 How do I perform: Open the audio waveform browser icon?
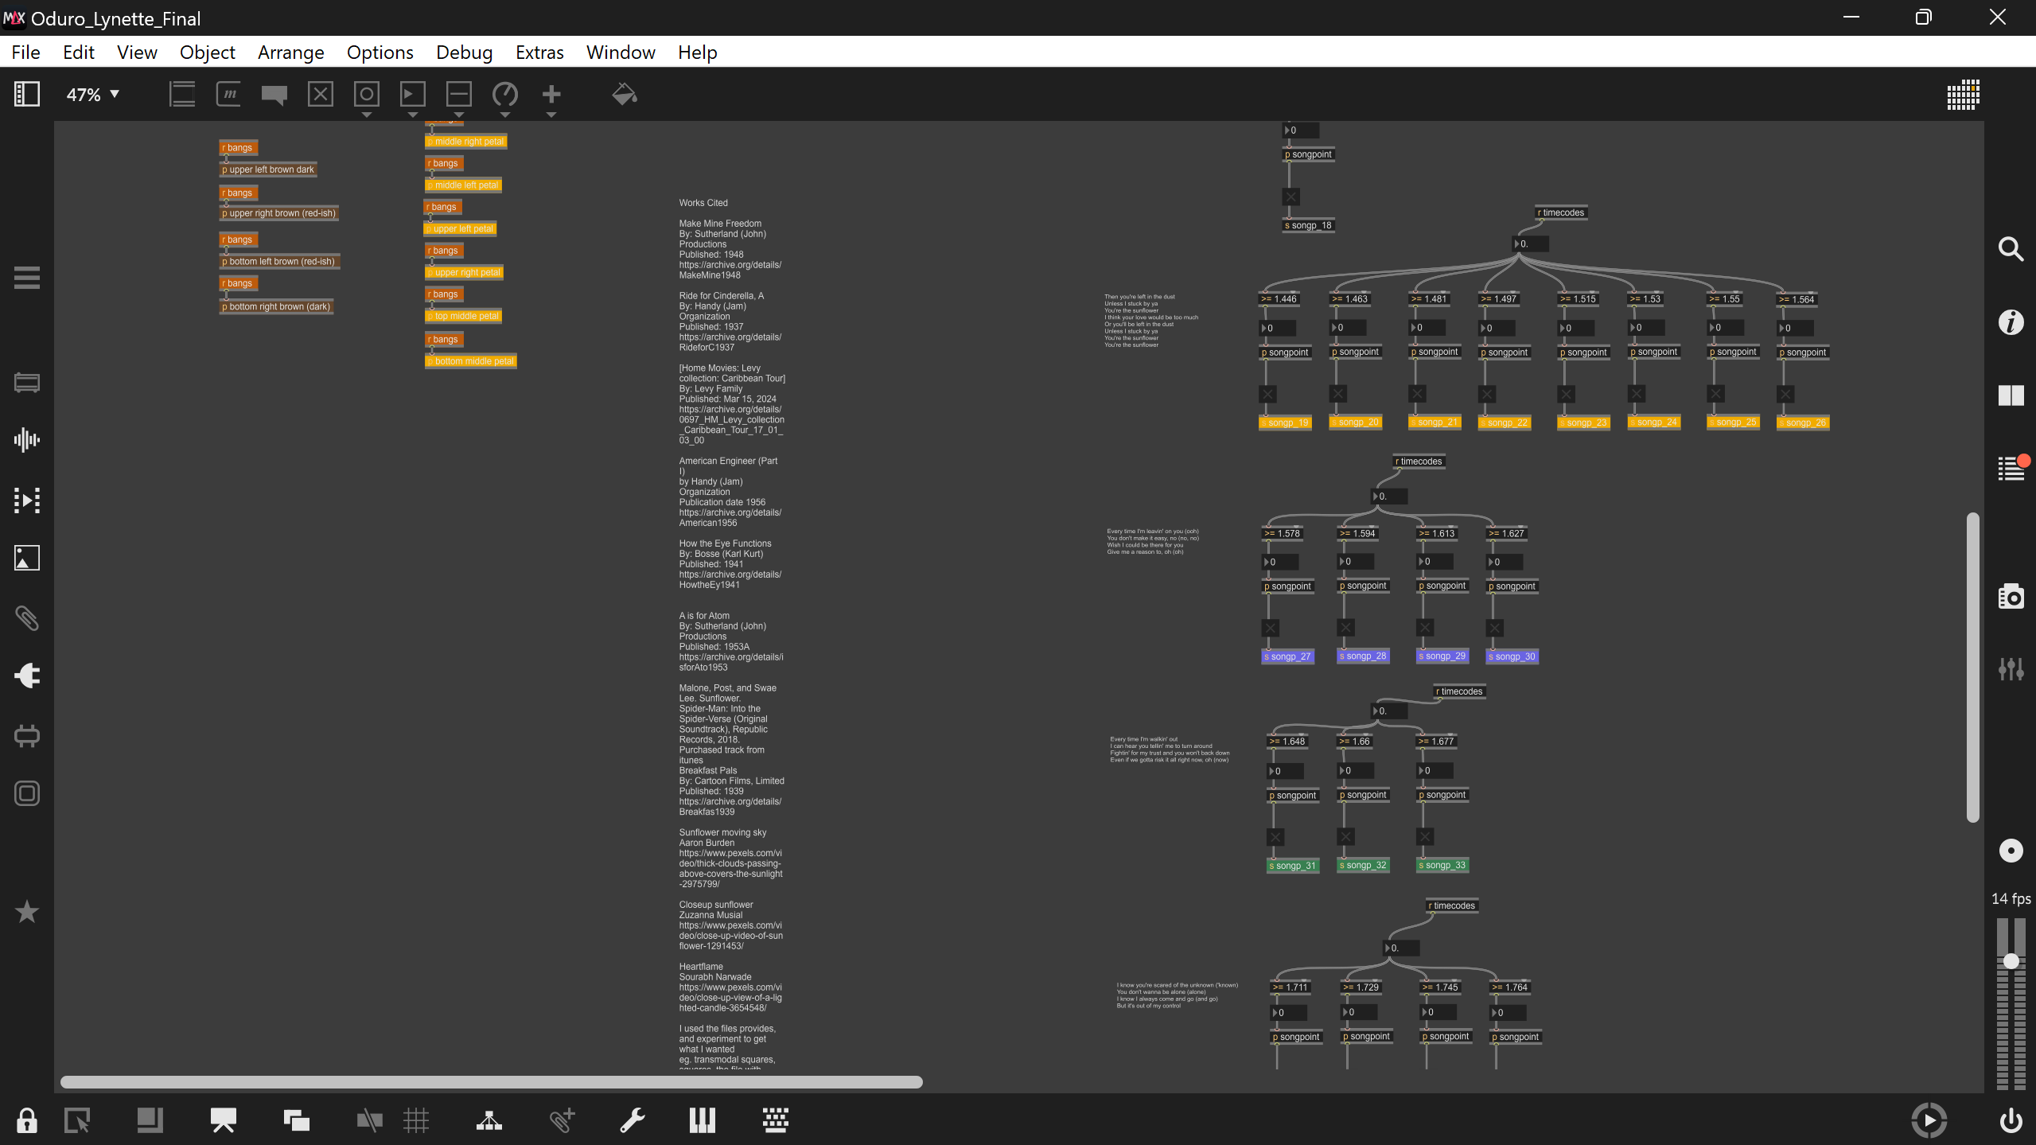pos(26,439)
